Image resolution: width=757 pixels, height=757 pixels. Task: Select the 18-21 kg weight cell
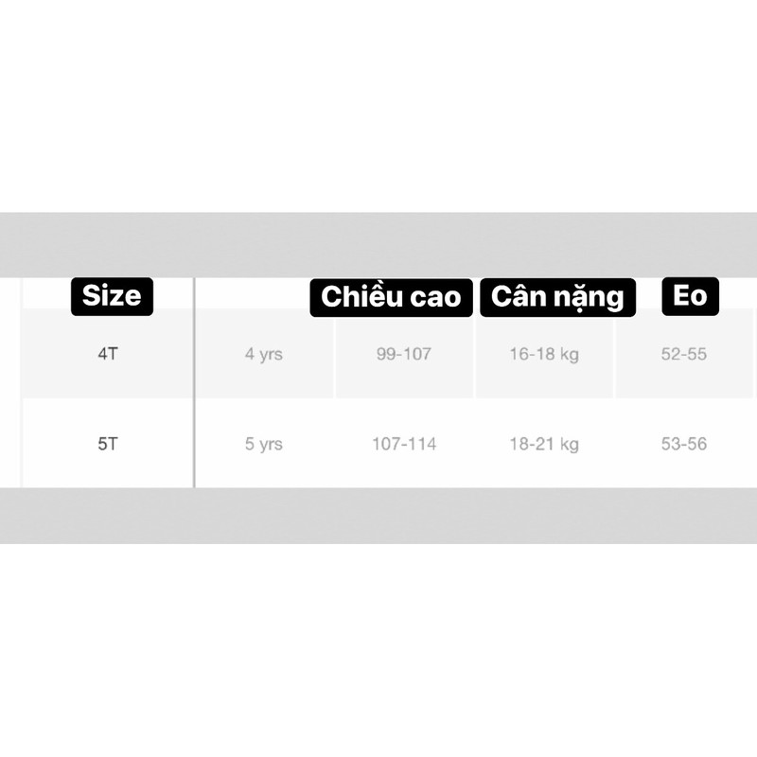(544, 444)
